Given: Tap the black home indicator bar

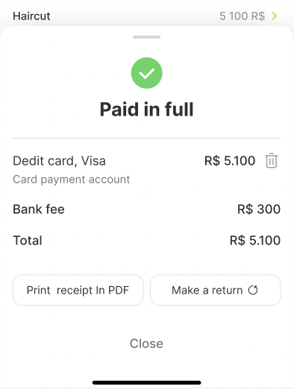Looking at the screenshot, I should (x=147, y=382).
